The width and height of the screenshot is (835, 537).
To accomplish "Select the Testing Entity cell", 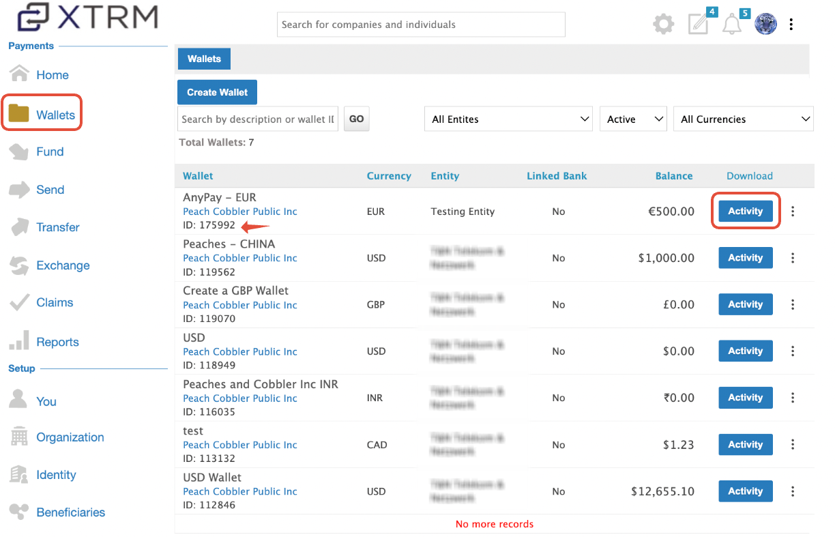I will click(x=463, y=212).
